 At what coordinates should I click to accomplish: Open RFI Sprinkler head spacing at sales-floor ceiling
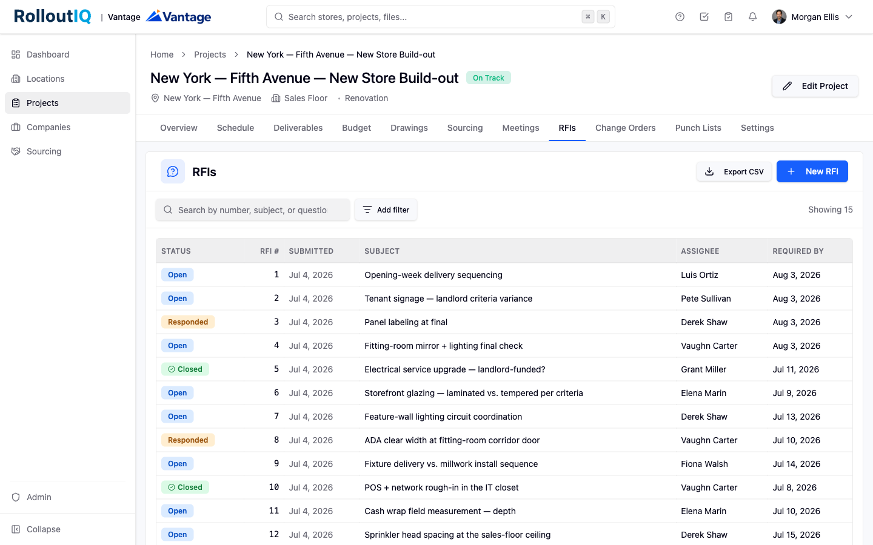458,535
